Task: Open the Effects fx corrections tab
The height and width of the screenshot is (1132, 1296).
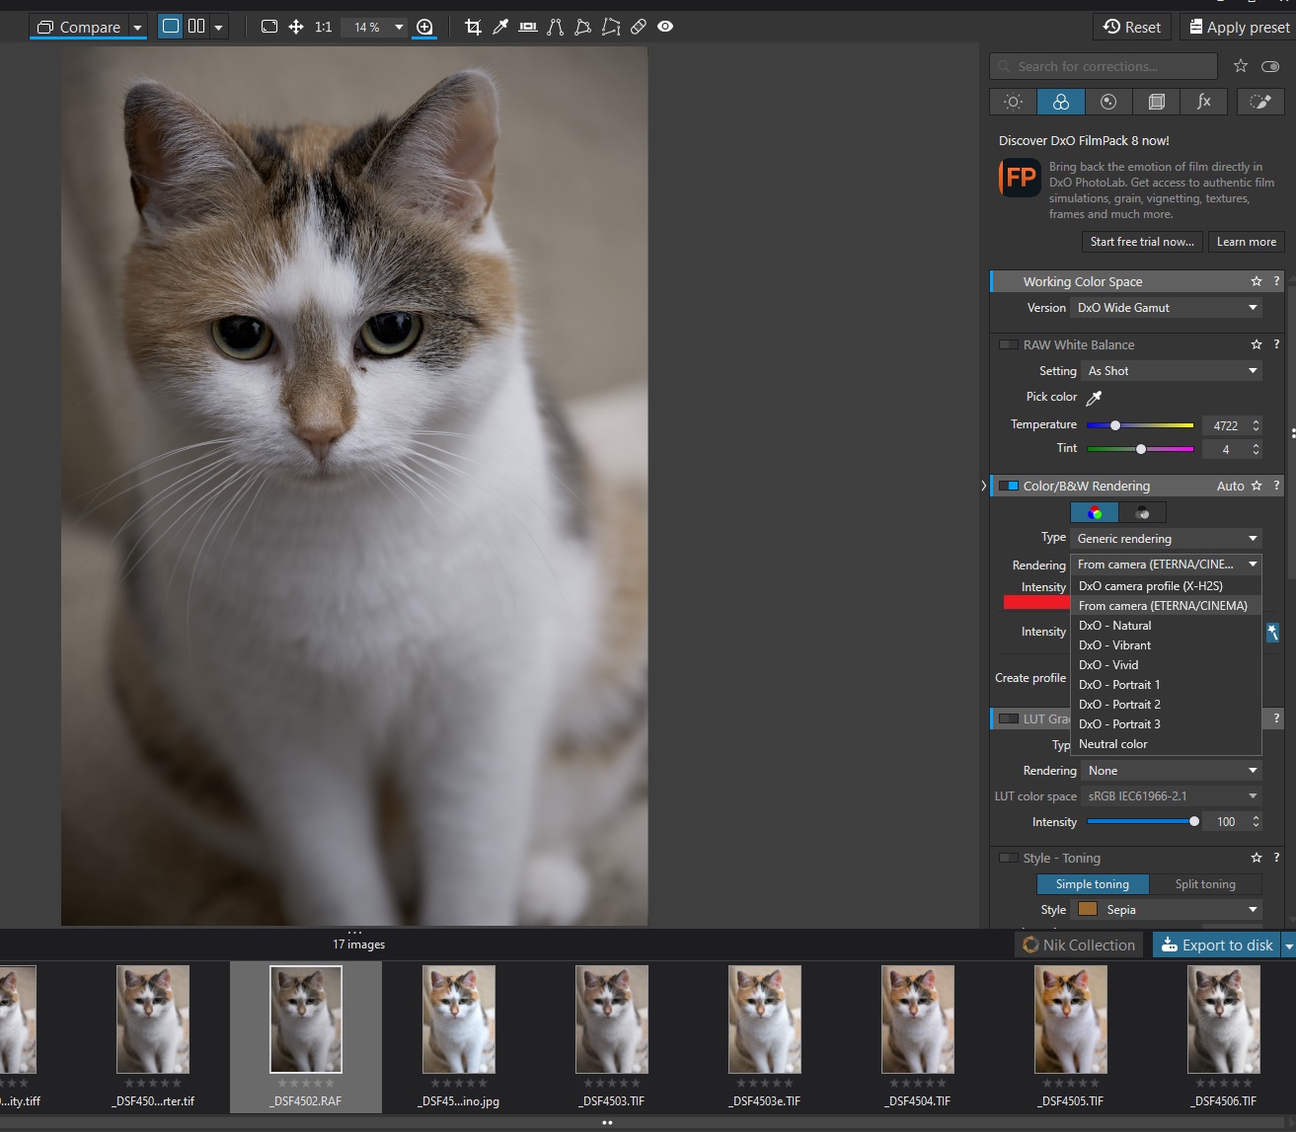Action: [x=1203, y=102]
